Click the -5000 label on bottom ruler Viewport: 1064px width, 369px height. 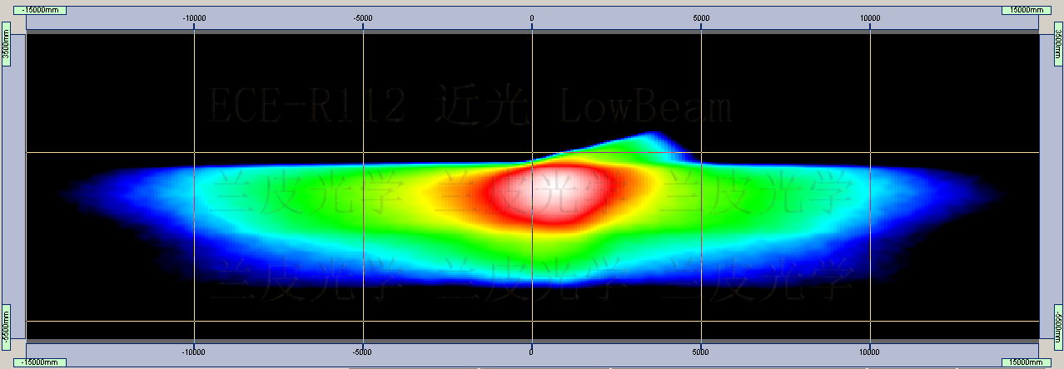click(363, 352)
